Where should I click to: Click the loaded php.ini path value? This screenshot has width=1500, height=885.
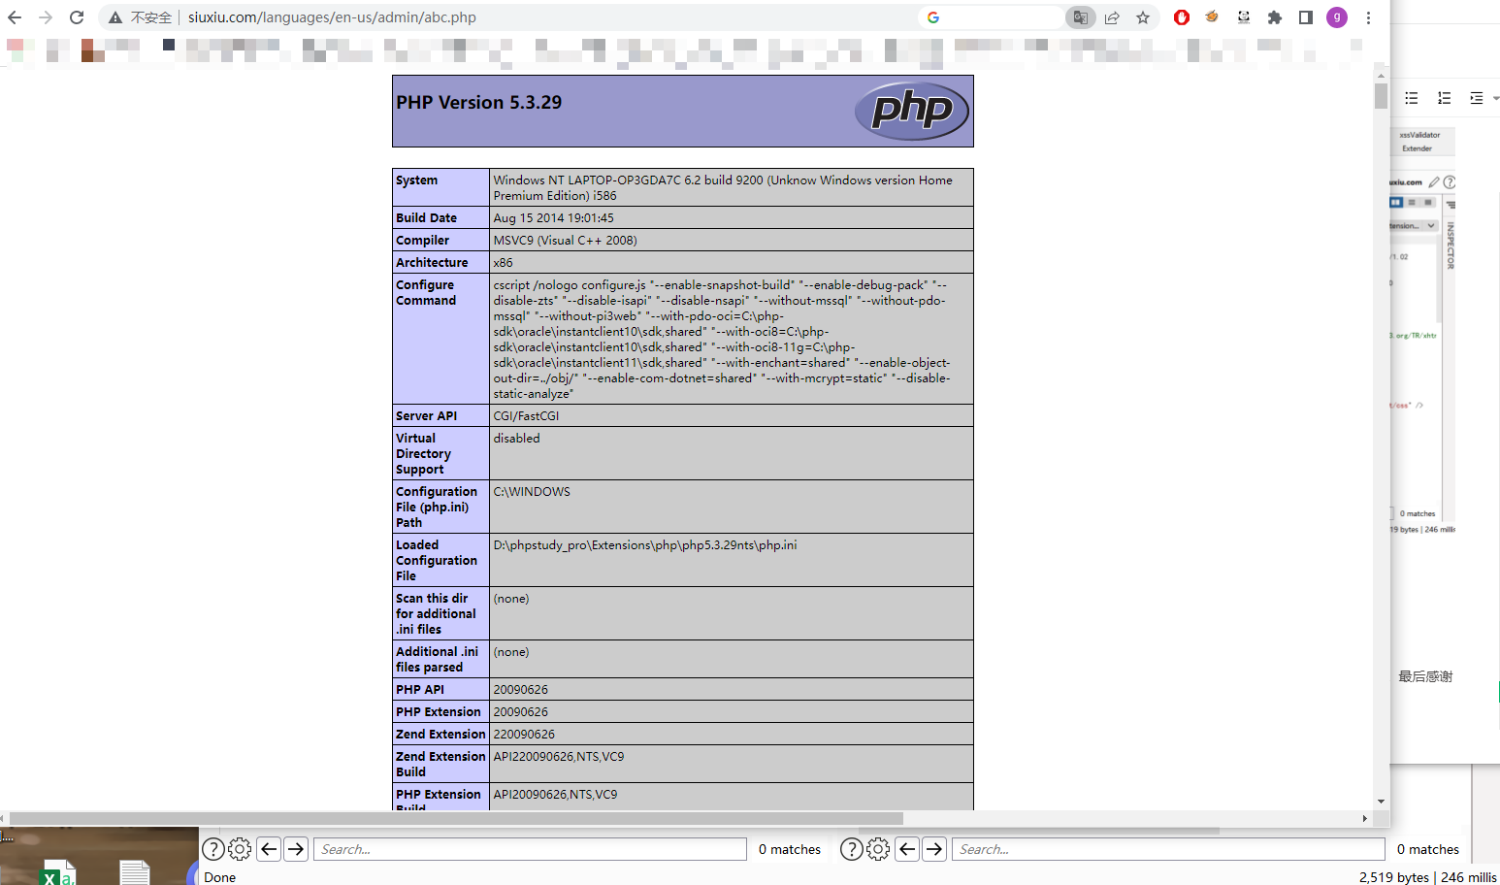(645, 545)
